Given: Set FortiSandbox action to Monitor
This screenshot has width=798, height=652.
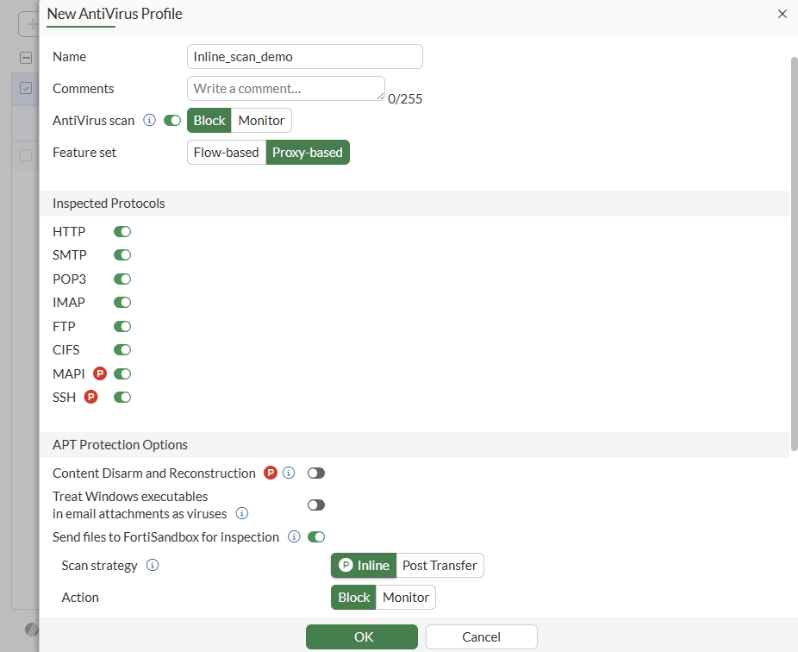Looking at the screenshot, I should 406,597.
